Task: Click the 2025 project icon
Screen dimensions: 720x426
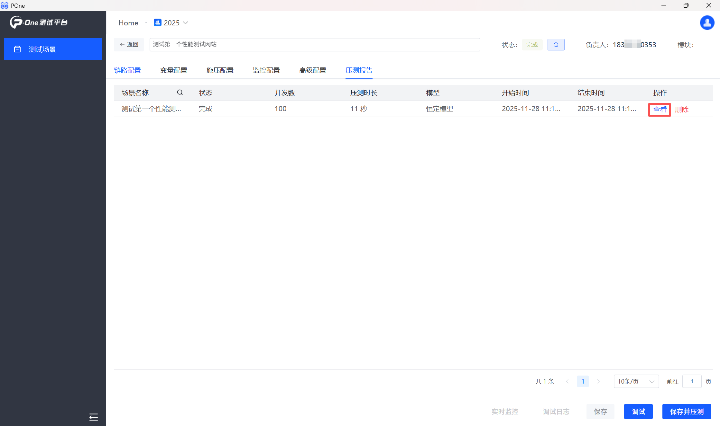Action: pos(157,23)
